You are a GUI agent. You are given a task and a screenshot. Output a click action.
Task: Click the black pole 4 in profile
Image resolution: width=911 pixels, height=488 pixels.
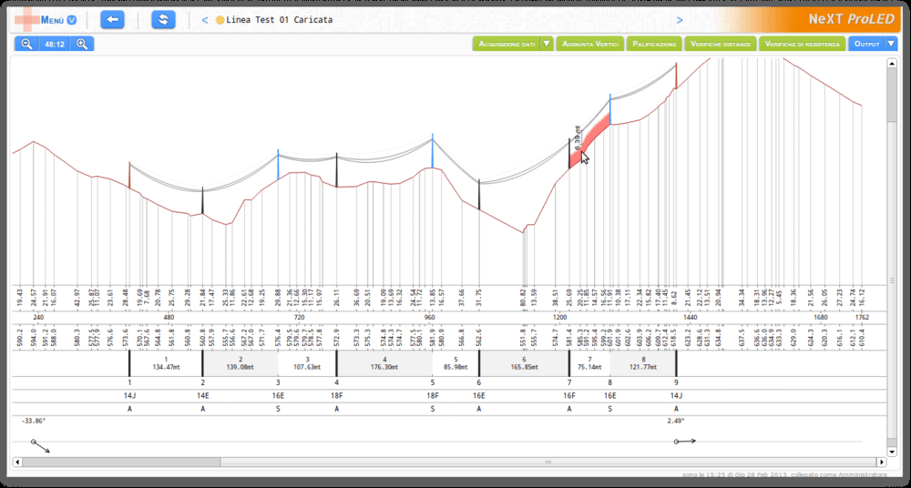coord(336,170)
